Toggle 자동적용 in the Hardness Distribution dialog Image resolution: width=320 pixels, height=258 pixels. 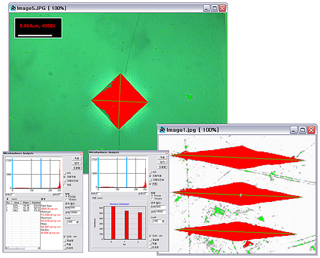click(151, 176)
